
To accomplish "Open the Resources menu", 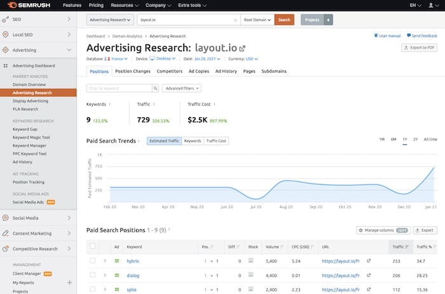I will [x=125, y=5].
